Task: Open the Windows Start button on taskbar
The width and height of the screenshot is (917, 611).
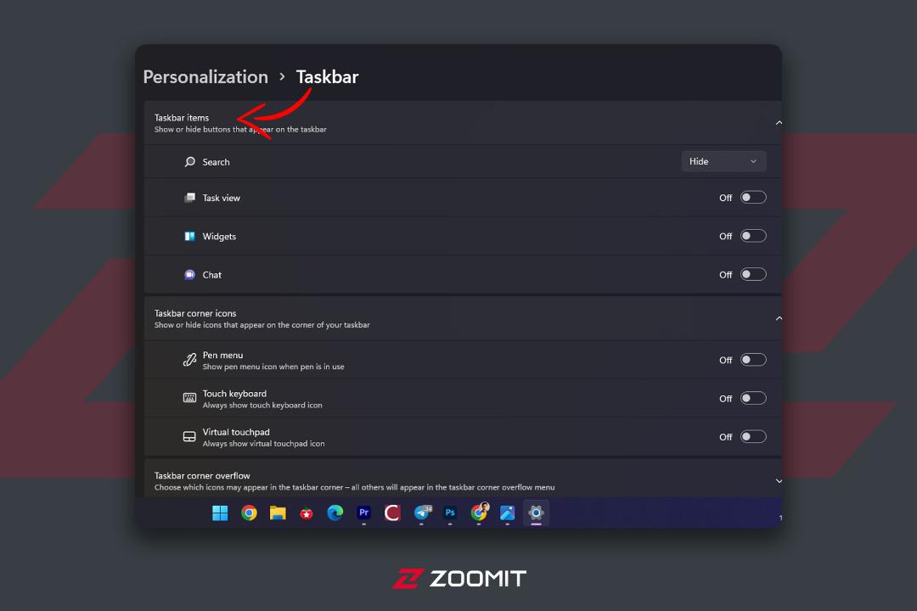Action: (x=220, y=513)
